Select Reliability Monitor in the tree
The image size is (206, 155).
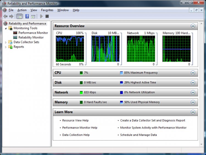tap(31, 37)
